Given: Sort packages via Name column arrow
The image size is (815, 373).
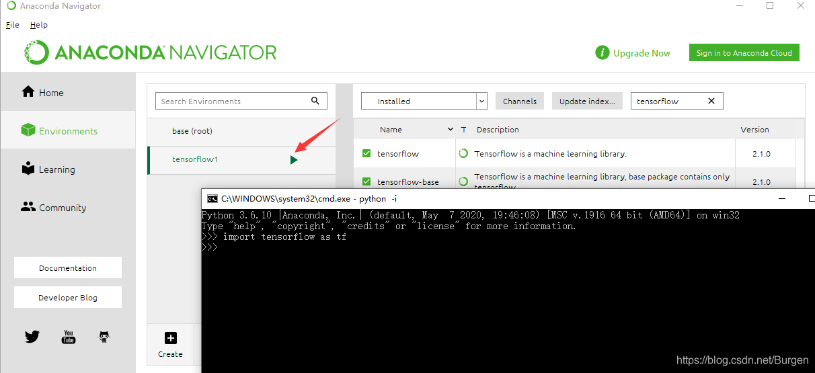Looking at the screenshot, I should pos(451,129).
